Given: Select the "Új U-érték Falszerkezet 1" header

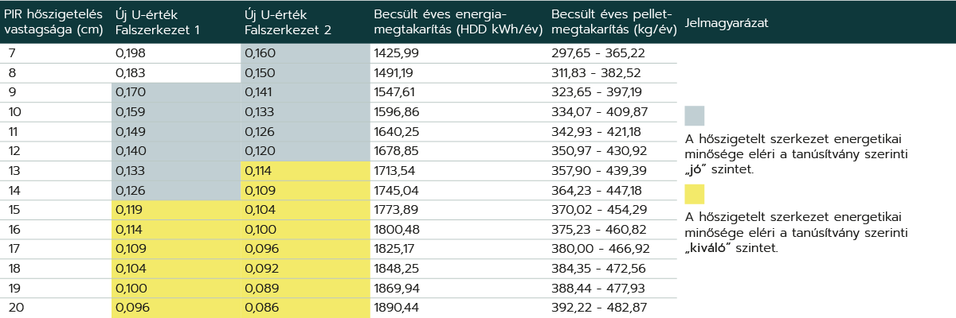Looking at the screenshot, I should (158, 23).
